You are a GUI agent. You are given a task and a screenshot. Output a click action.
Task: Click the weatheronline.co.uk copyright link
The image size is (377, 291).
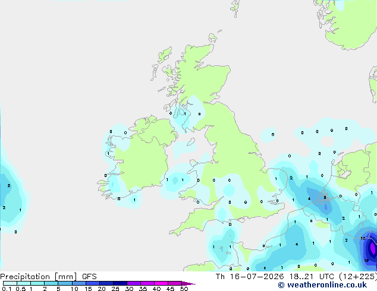pos(322,285)
